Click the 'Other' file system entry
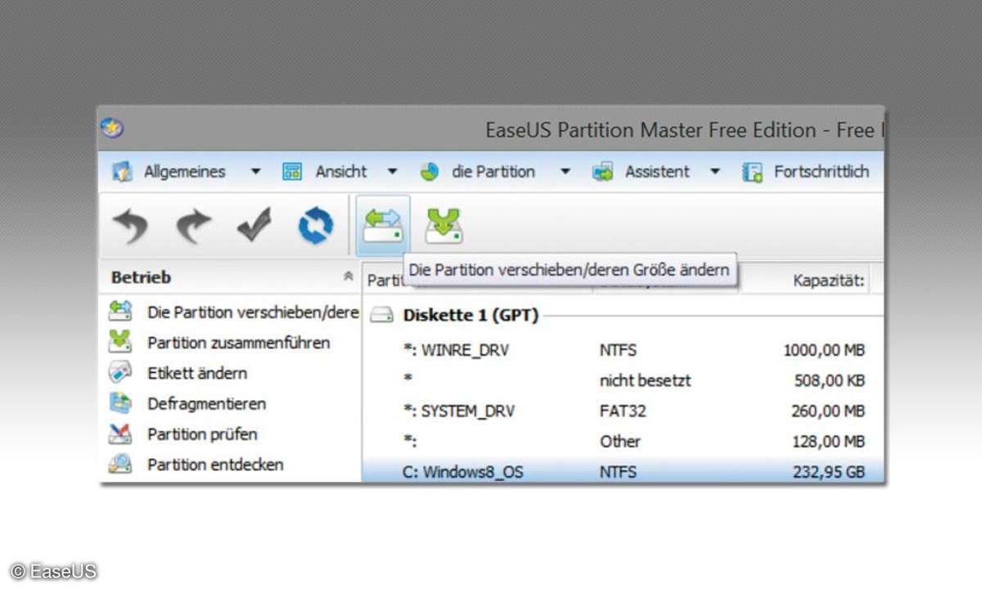This screenshot has width=982, height=589. click(x=620, y=441)
